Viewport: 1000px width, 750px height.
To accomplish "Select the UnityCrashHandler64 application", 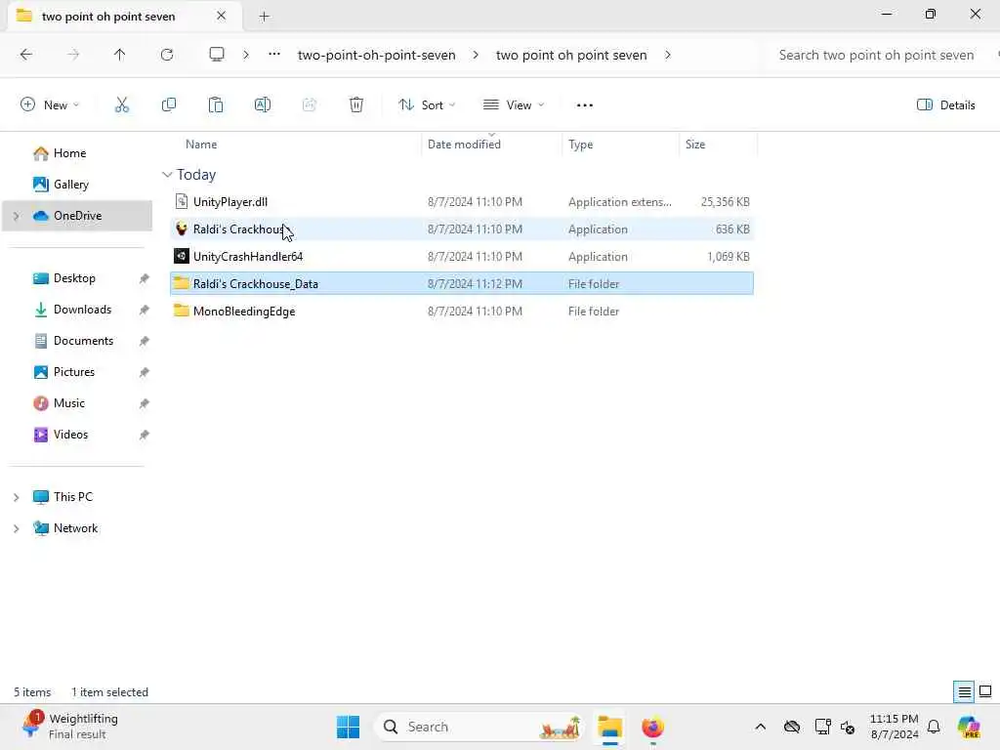I will (x=462, y=257).
